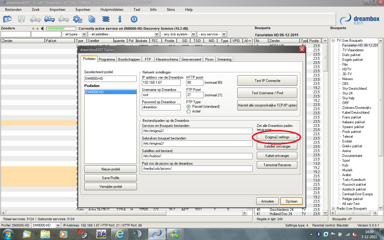Select the HDTV bouquet in tree
Screen dimensions: 384x240
tap(347, 69)
